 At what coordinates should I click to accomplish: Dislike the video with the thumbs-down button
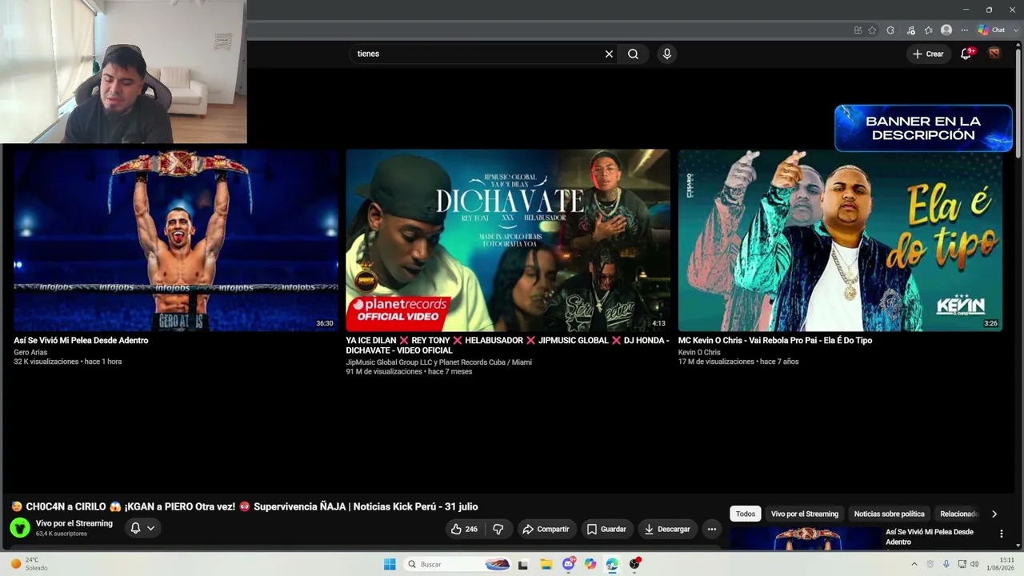(x=498, y=529)
